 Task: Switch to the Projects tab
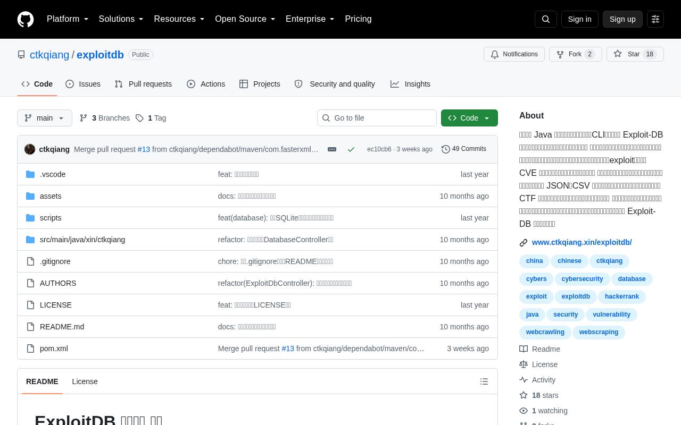pos(260,84)
